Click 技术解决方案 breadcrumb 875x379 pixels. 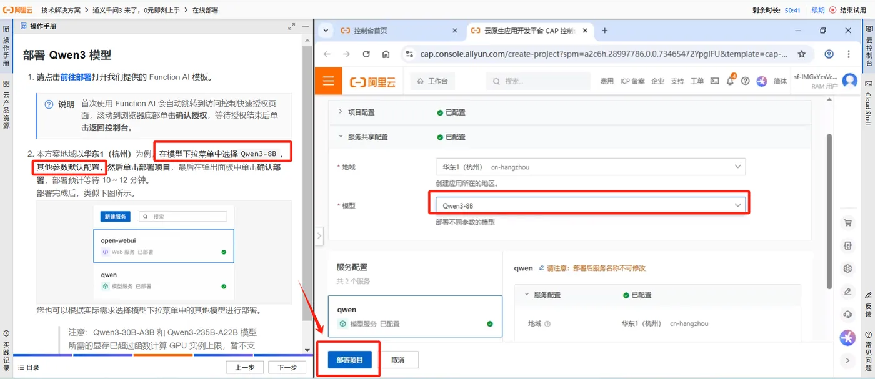pyautogui.click(x=61, y=10)
